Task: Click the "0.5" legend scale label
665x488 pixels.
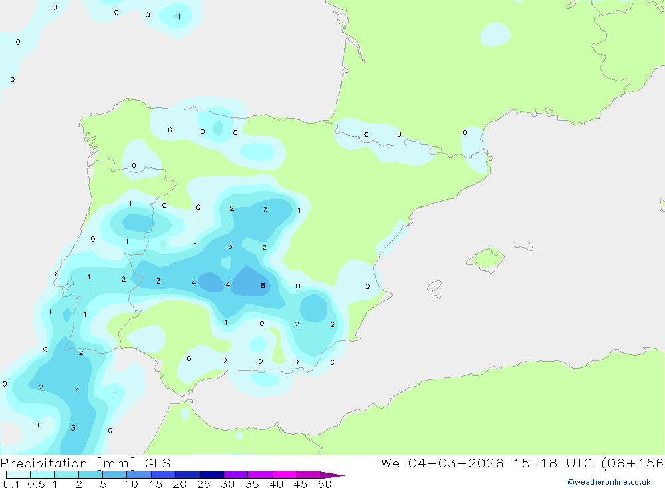Action: [x=37, y=484]
